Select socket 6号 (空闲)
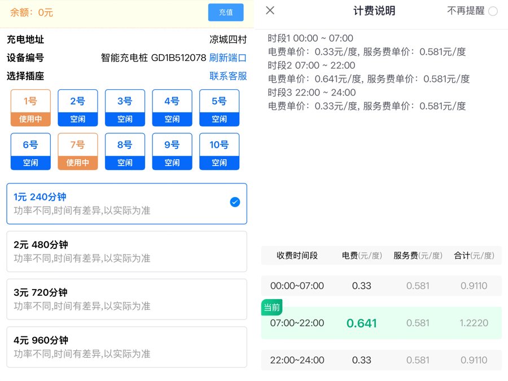This screenshot has height=381, width=508. tap(30, 151)
